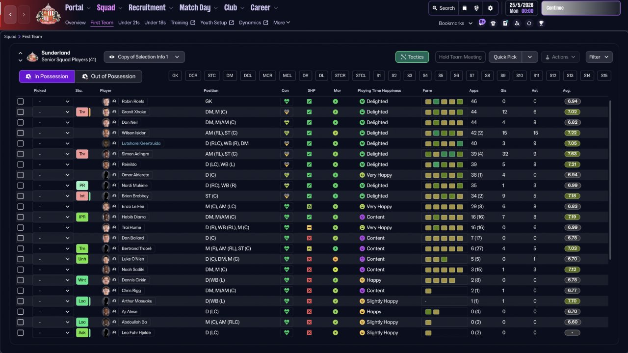The image size is (628, 353).
Task: Click Dan Neil's condition heart icon
Action: pos(287,122)
